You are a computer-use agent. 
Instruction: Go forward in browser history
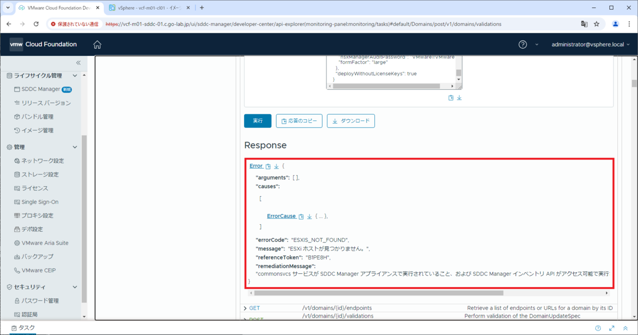click(22, 24)
